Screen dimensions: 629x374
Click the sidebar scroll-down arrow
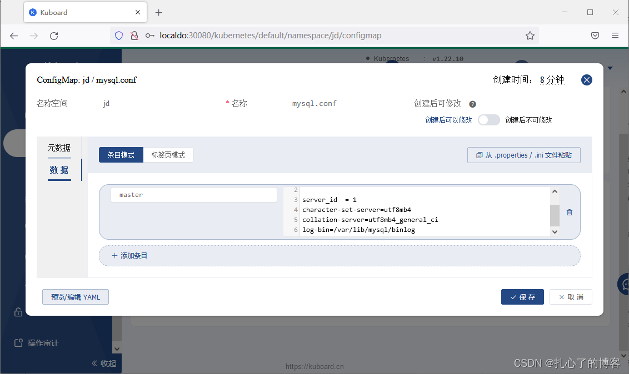click(x=117, y=349)
